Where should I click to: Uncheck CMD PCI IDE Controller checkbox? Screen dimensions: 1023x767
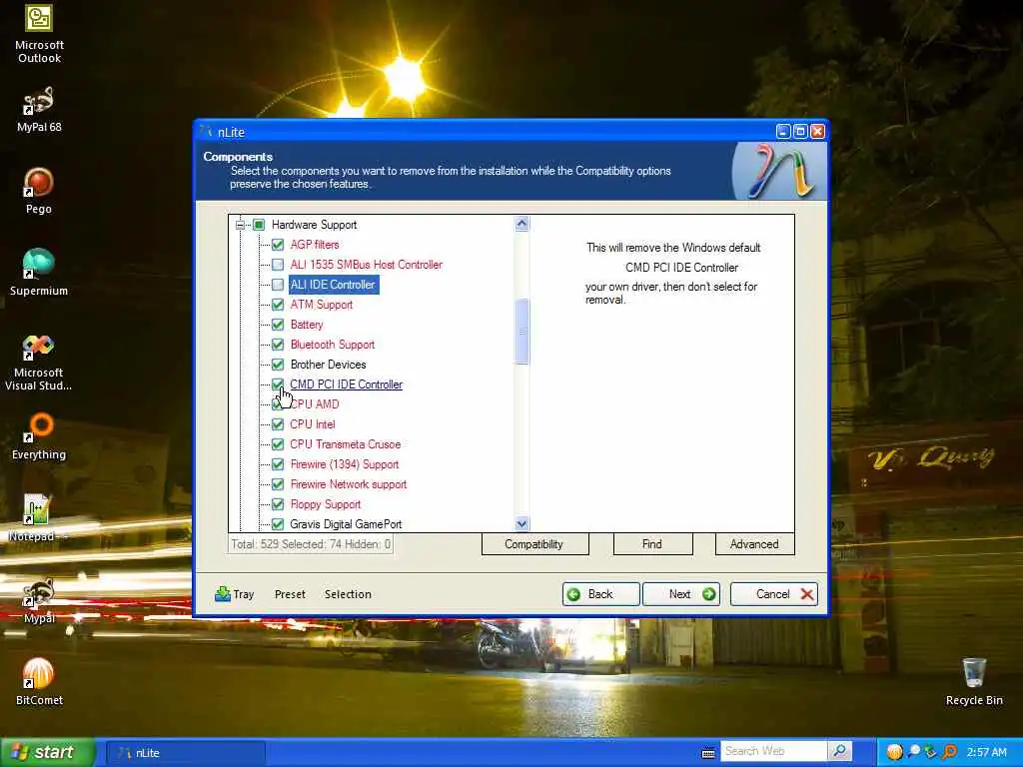(x=278, y=384)
